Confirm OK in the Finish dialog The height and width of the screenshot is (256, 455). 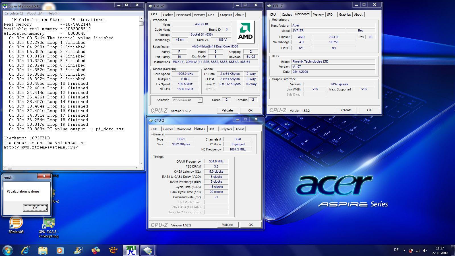click(x=35, y=208)
